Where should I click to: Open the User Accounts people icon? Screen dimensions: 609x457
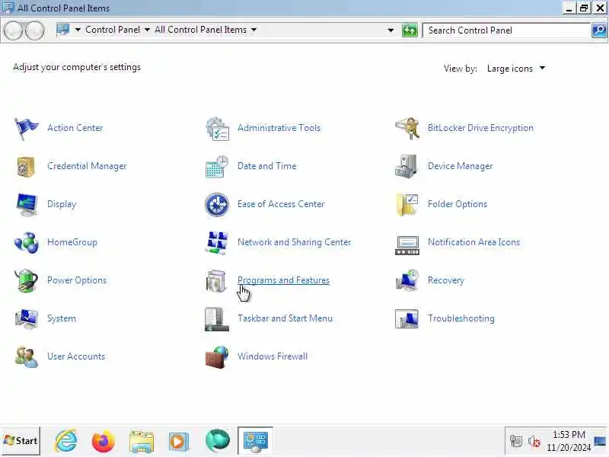[x=27, y=356]
